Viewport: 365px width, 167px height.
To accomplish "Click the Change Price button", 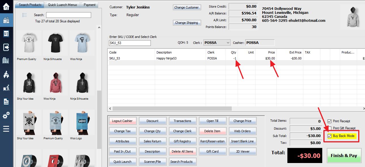I will point(242,121).
